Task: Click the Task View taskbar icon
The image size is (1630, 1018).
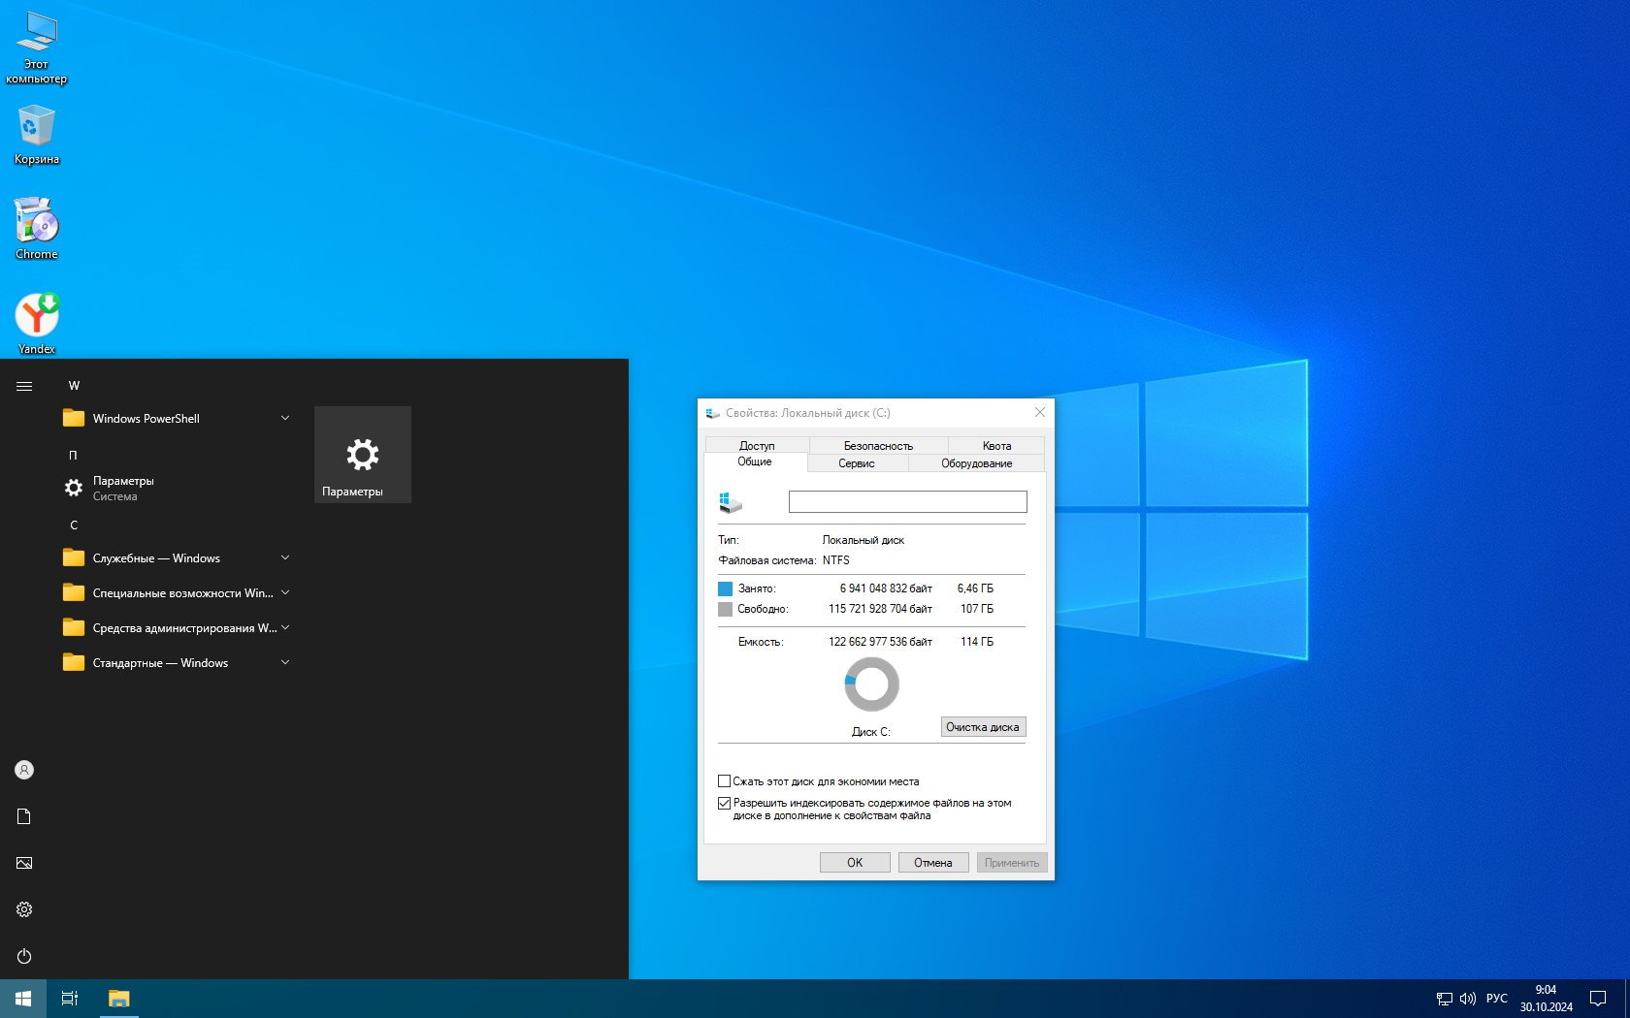Action: pyautogui.click(x=70, y=998)
